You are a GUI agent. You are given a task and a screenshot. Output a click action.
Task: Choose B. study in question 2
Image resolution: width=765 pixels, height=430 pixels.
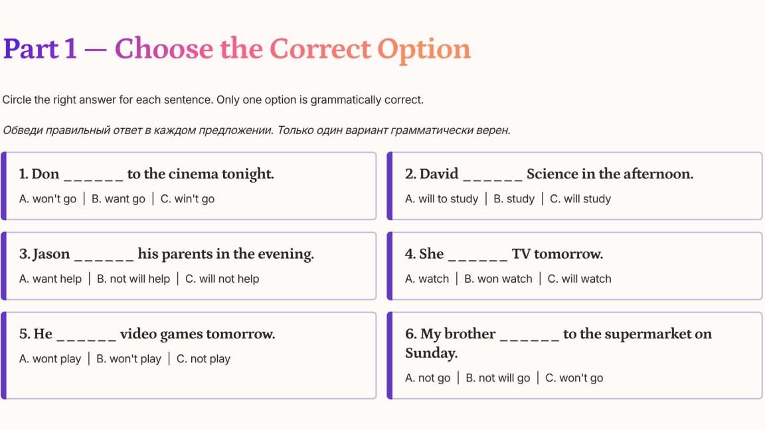(514, 199)
